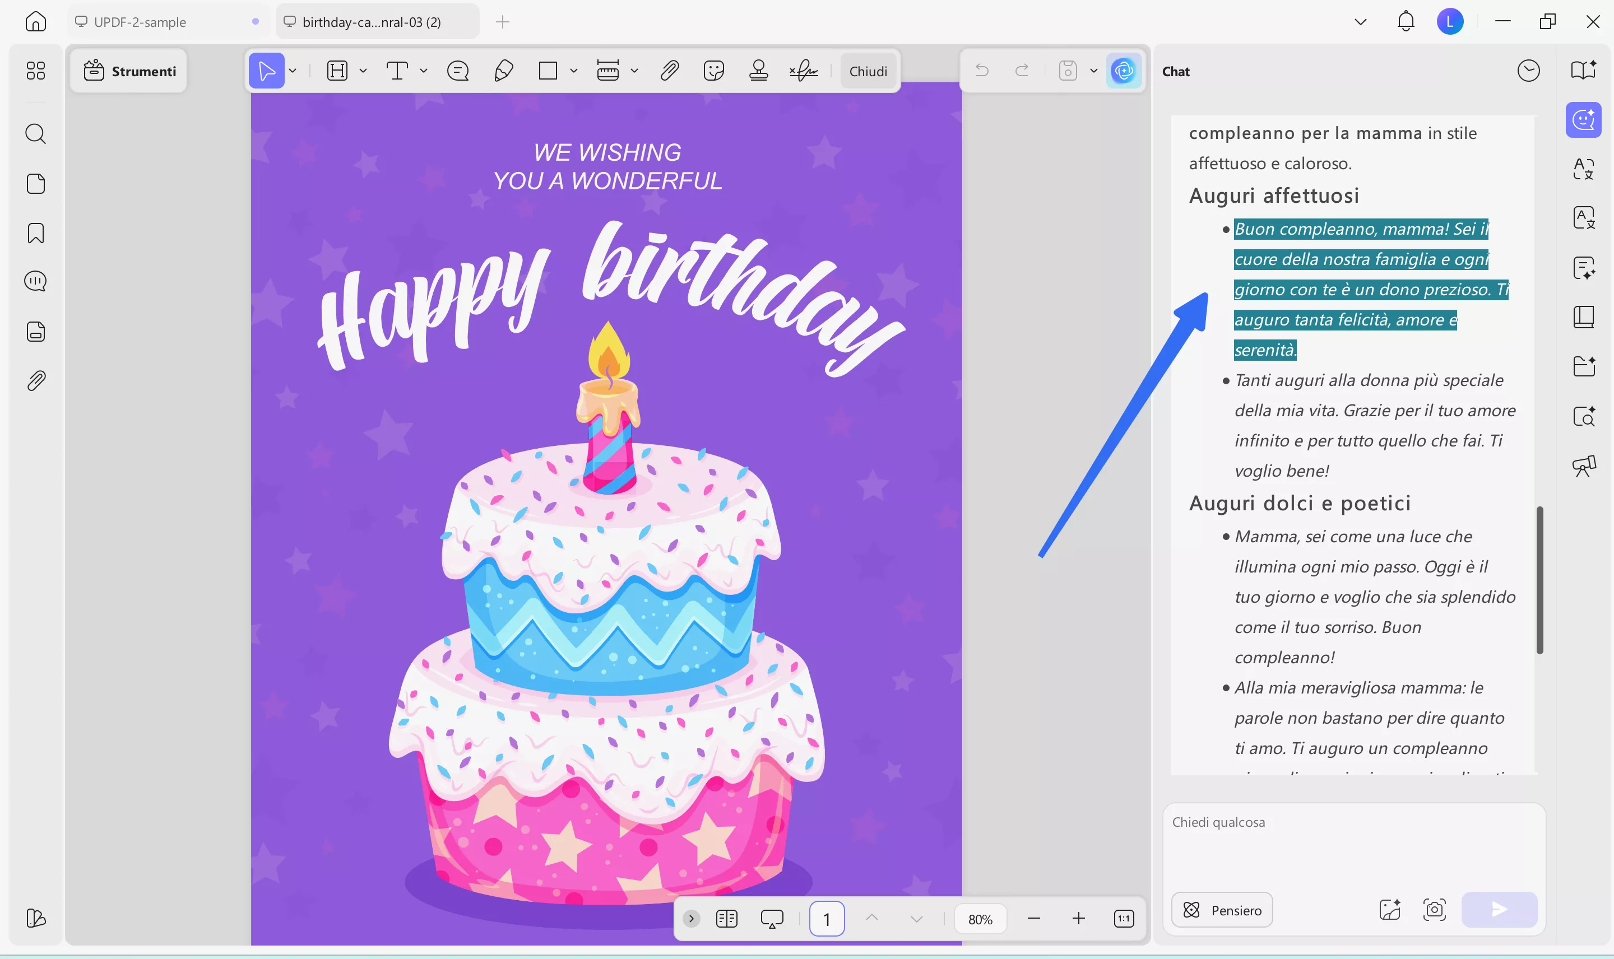Select the sticker tool in the toolbar
The width and height of the screenshot is (1614, 959).
point(713,71)
